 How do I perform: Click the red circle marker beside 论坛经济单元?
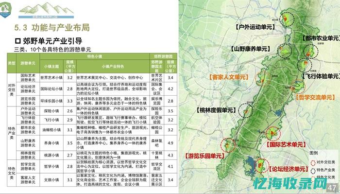261,166
